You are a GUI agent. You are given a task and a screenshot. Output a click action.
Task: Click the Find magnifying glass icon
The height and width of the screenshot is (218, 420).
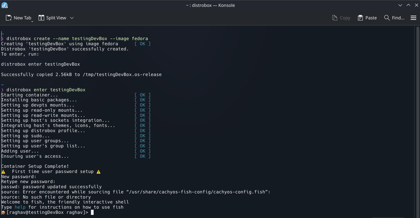pyautogui.click(x=387, y=18)
